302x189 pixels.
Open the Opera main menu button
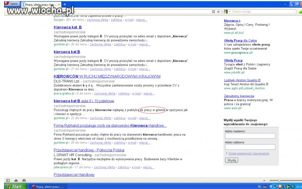tap(12, 4)
